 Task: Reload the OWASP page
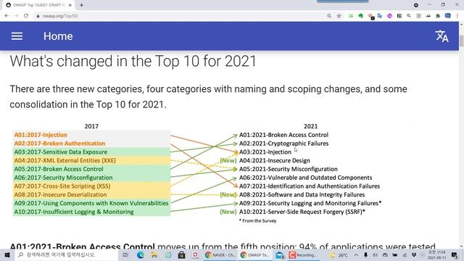[26, 16]
